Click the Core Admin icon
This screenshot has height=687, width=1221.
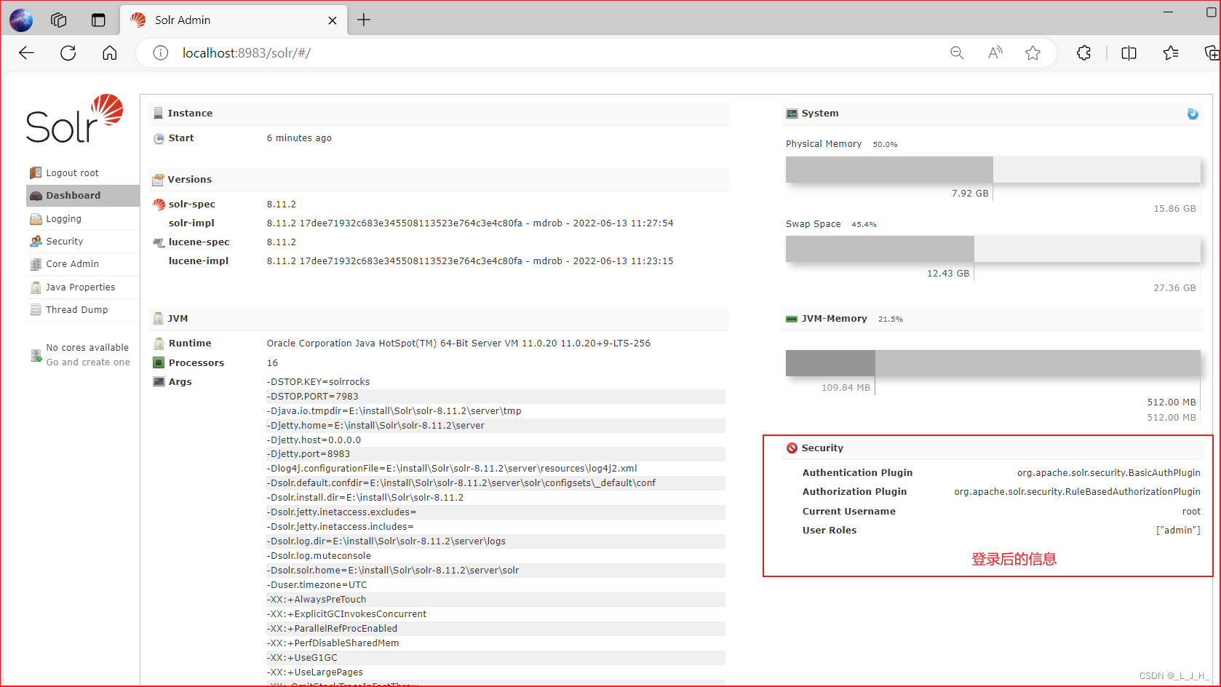[36, 264]
